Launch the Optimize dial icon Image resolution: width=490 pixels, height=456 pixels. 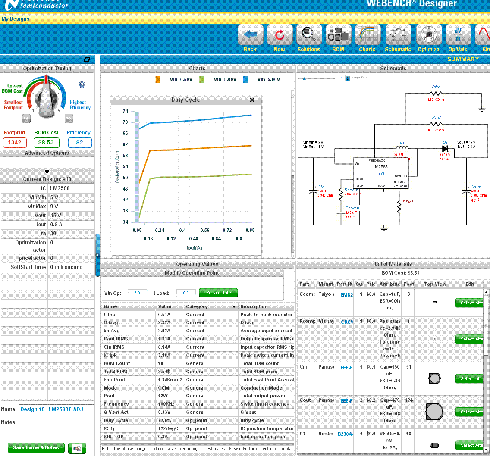pos(428,34)
